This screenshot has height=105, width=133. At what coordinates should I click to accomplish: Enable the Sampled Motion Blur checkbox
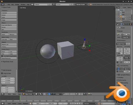119,75
